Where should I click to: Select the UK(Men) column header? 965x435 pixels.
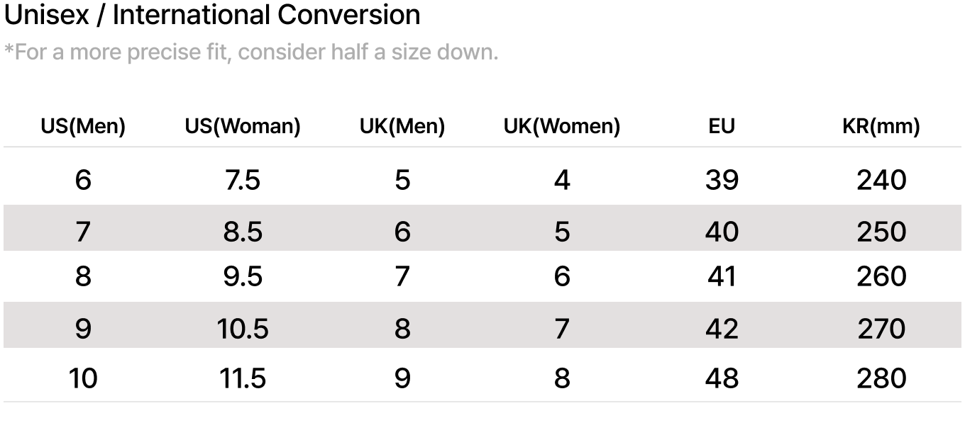[x=402, y=127]
